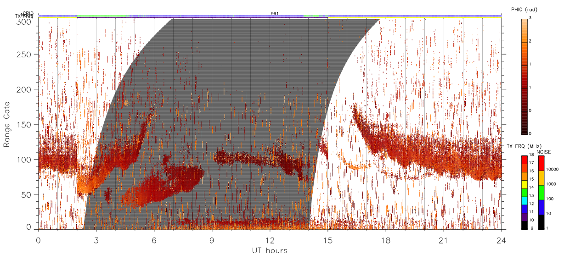This screenshot has width=564, height=260.
Task: Click the '3' tick on PHI0 colorbar
Action: 531,18
